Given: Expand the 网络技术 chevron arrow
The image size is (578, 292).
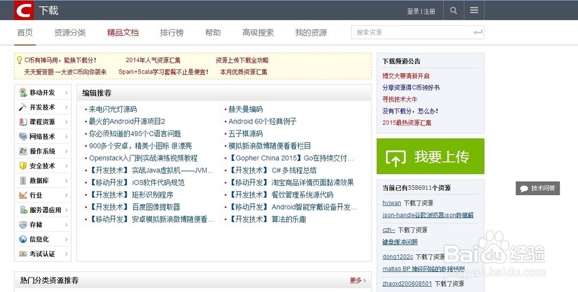Looking at the screenshot, I should point(66,137).
